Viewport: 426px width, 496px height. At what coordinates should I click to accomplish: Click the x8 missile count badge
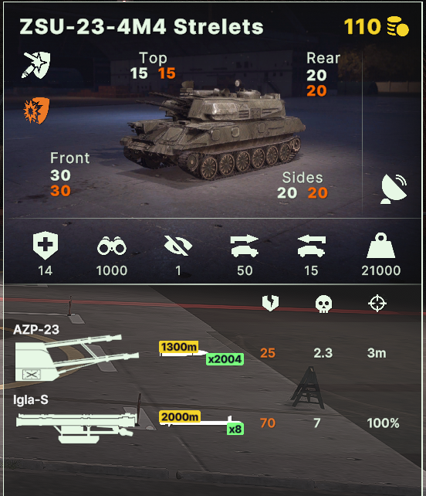tap(235, 429)
